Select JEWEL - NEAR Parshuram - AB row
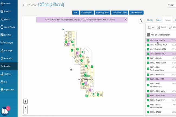This screenshot has width=176, height=117. [x=161, y=106]
